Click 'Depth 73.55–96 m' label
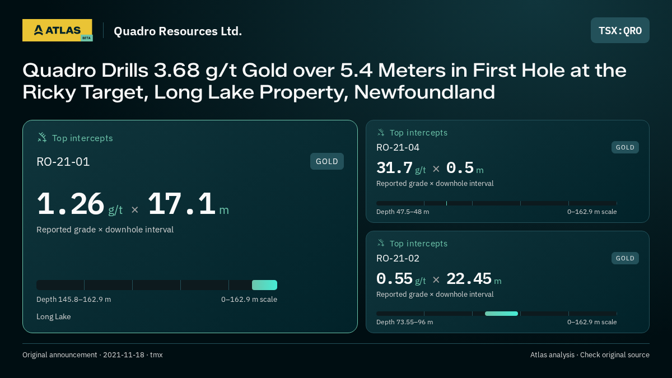Viewport: 672px width, 378px height. (x=404, y=322)
